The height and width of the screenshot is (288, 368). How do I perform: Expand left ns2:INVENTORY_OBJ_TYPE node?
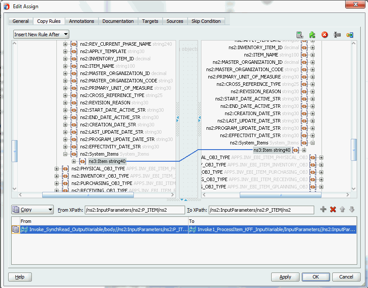[56, 176]
